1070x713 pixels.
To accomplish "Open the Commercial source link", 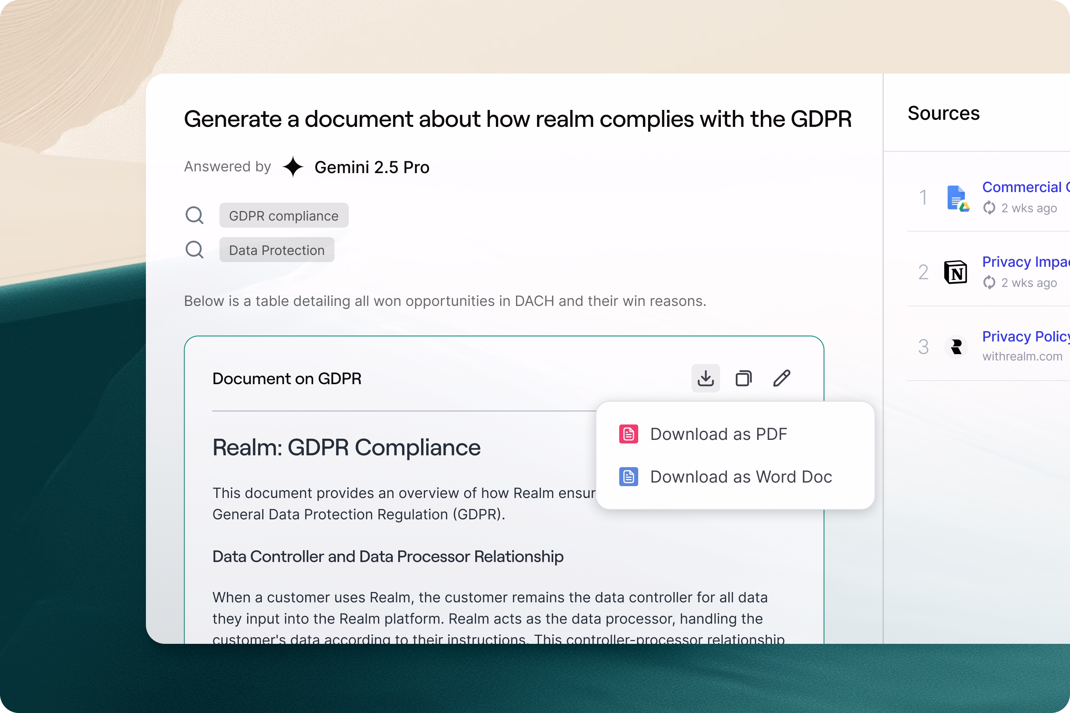I will [1025, 187].
